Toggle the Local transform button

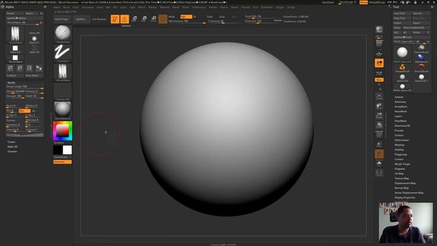(x=379, y=63)
